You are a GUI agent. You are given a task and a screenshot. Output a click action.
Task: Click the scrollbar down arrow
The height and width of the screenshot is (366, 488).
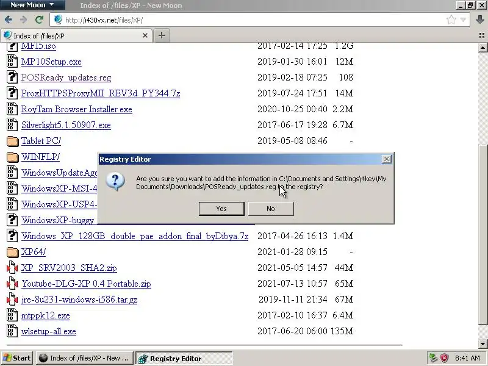click(483, 344)
